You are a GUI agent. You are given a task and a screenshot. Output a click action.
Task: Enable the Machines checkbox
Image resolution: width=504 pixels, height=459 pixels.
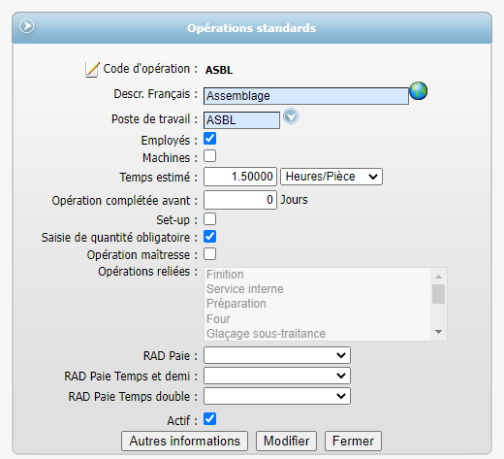tap(210, 156)
